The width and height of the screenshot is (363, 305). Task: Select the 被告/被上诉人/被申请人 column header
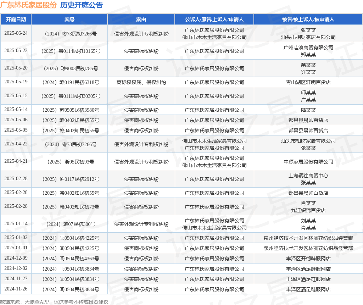tap(308, 20)
